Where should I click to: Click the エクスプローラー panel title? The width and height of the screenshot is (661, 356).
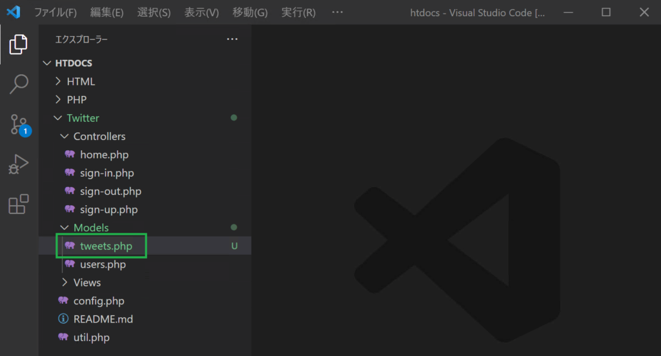[x=81, y=39]
